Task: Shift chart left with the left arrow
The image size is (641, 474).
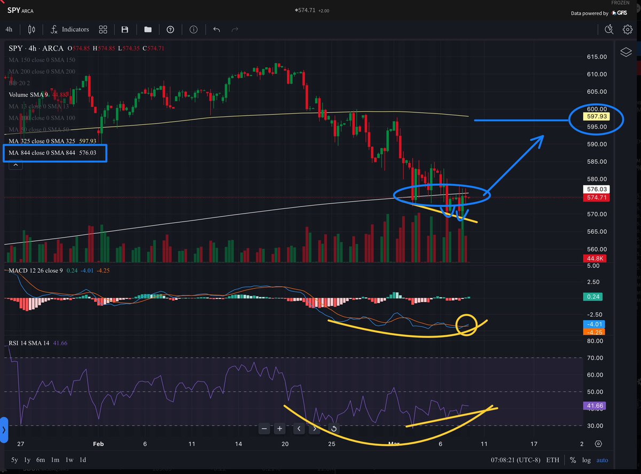Action: [x=299, y=429]
